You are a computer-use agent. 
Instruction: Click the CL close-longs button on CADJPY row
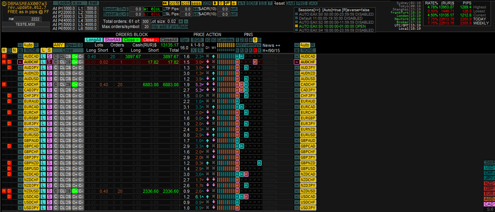pyautogui.click(x=62, y=90)
